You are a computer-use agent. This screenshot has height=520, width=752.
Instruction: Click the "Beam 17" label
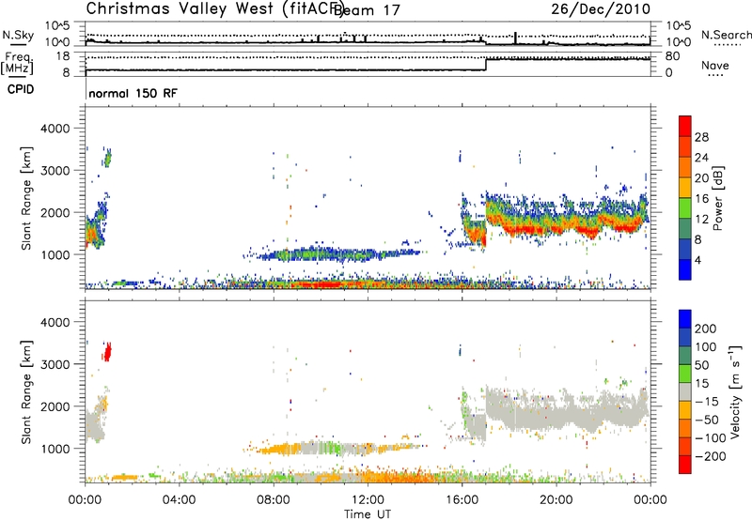[368, 10]
